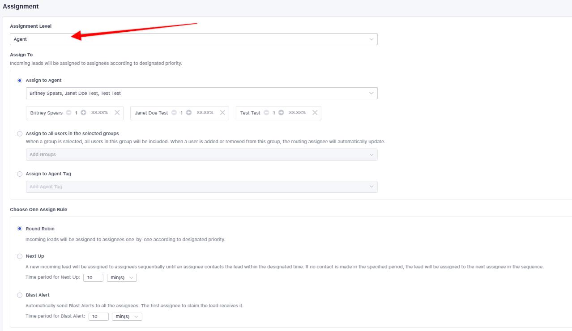Select the Round Robin assign rule
This screenshot has width=572, height=331.
[20, 229]
